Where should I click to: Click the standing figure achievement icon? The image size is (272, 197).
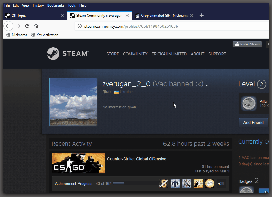coord(175,183)
